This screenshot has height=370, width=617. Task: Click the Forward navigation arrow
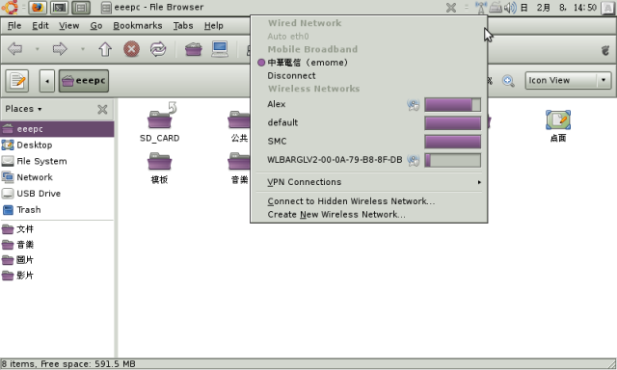pyautogui.click(x=60, y=49)
